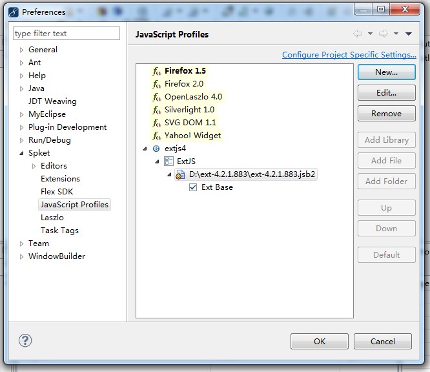
Task: Click the OpenLaszlo 4.0 profile icon
Action: [157, 97]
